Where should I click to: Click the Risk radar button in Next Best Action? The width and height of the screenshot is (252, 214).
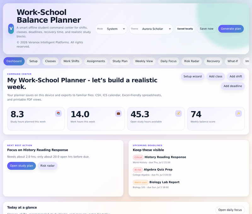click(48, 166)
